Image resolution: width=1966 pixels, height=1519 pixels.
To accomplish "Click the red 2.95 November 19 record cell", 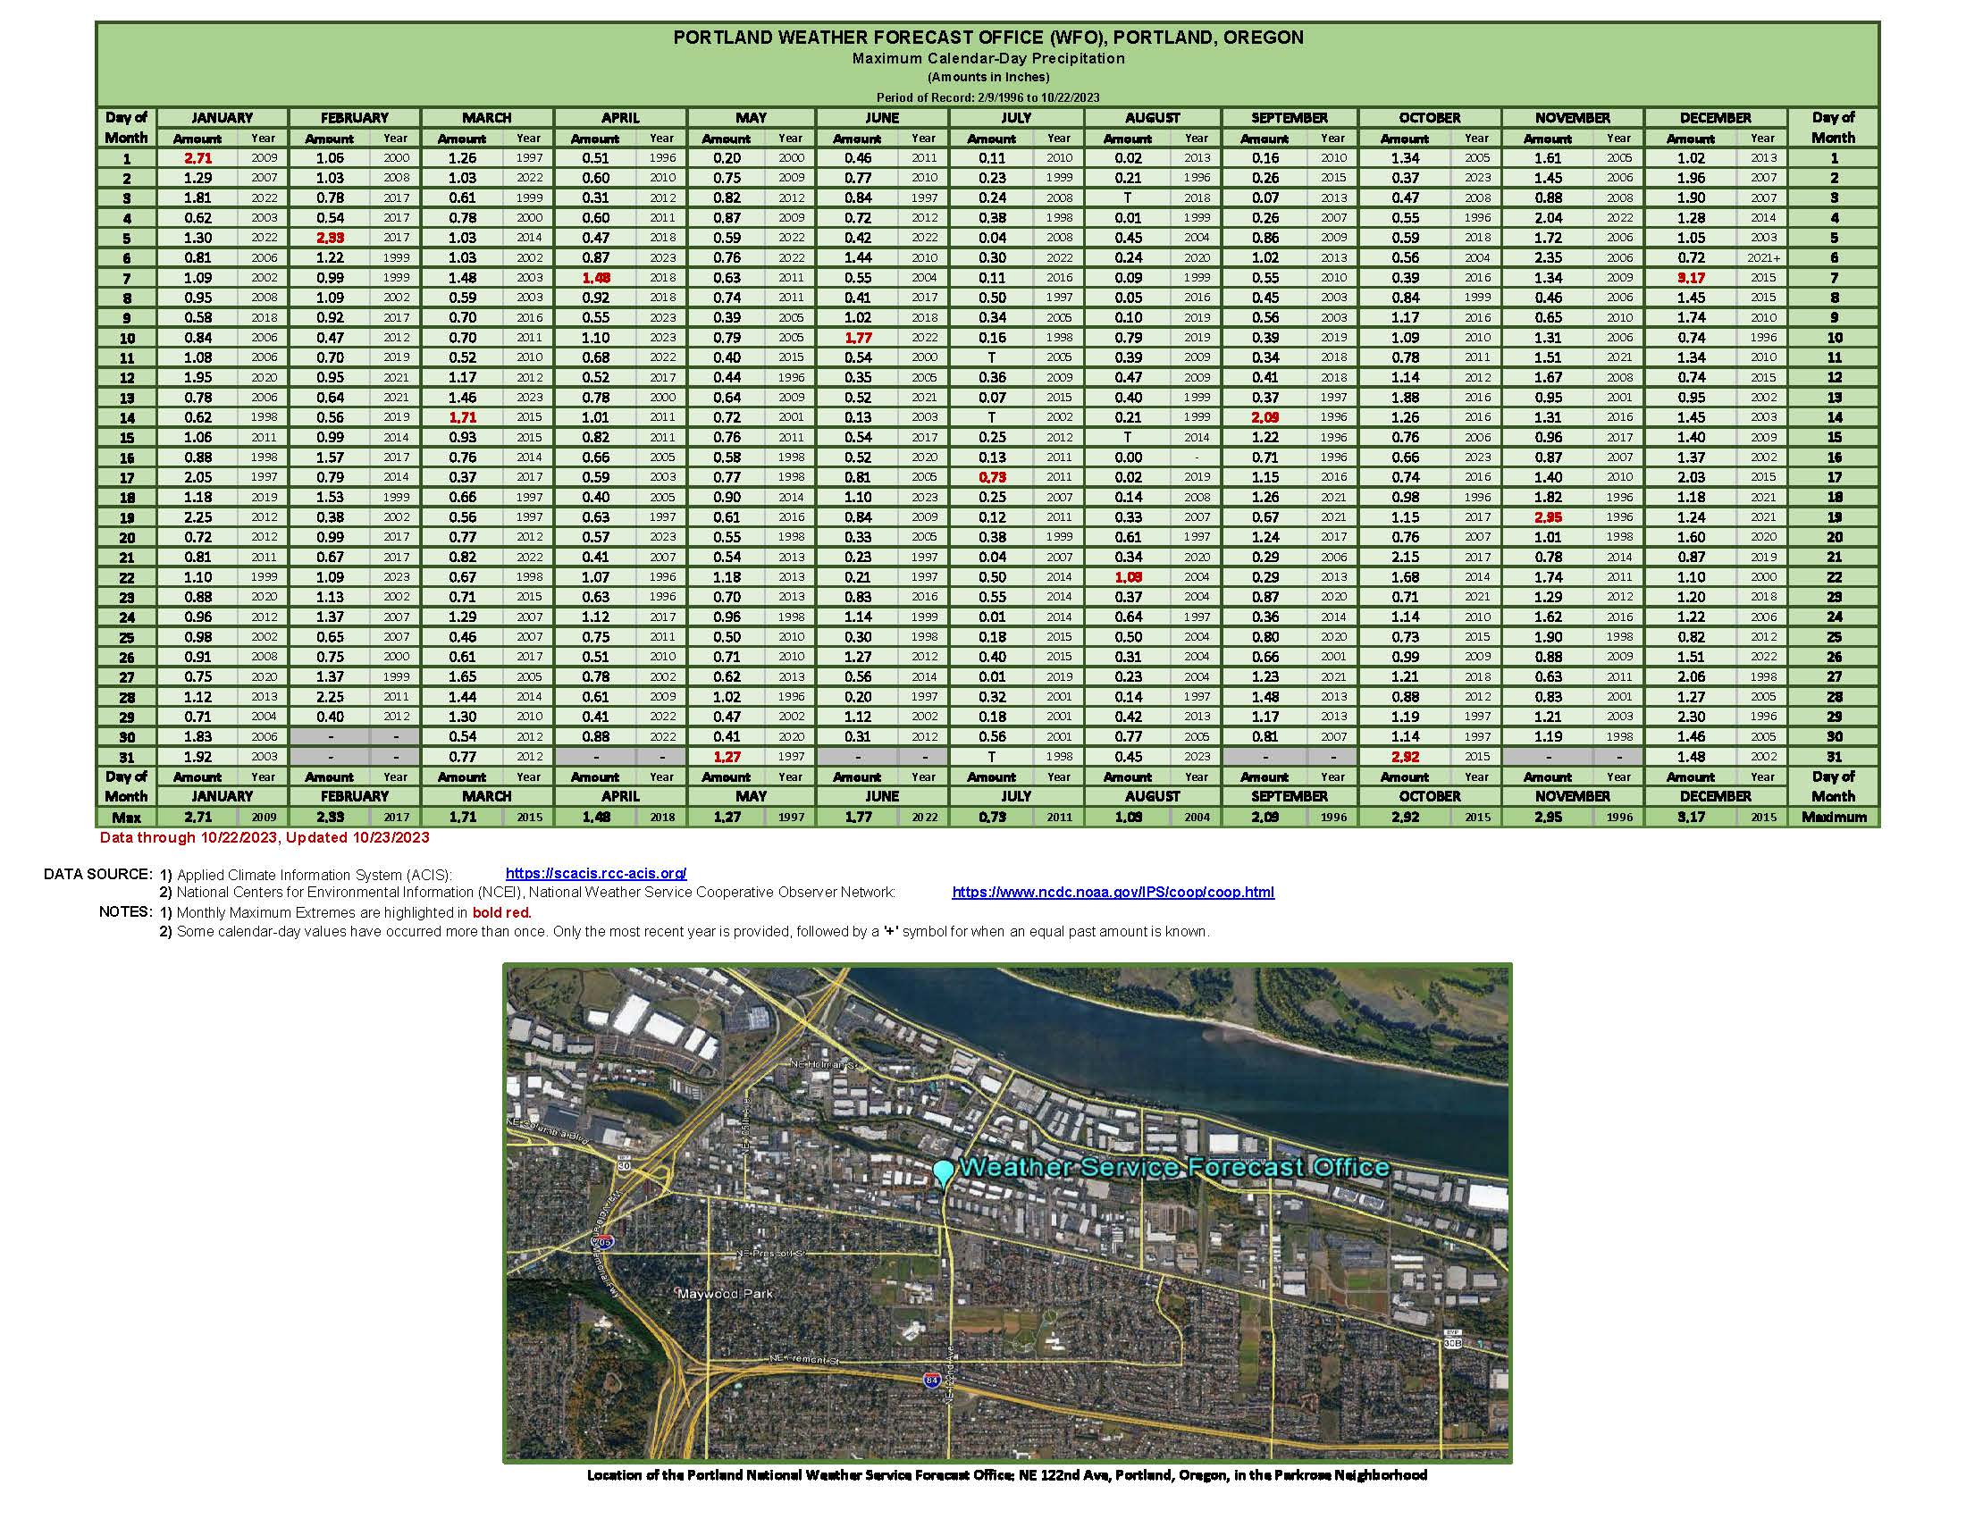I will 1548,517.
